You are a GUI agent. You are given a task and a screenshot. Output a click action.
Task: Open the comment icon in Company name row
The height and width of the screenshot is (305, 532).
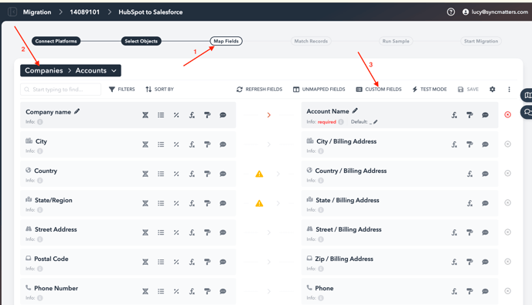223,115
